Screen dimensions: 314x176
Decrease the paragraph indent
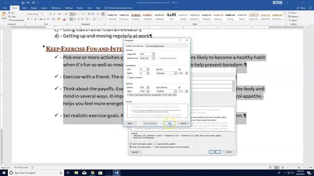point(89,14)
